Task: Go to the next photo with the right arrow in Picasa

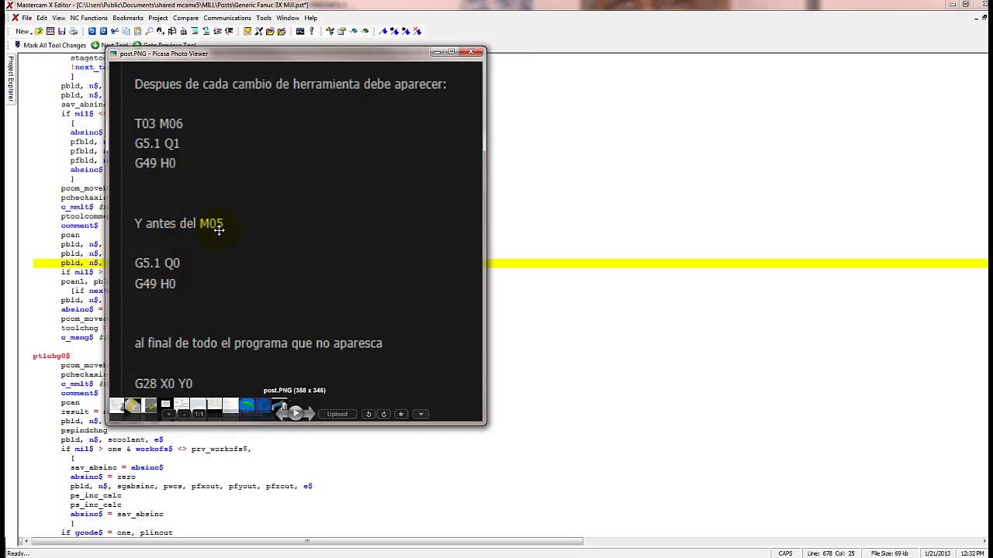Action: [309, 414]
